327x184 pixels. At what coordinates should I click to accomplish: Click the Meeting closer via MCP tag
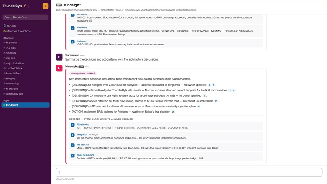(x=83, y=74)
